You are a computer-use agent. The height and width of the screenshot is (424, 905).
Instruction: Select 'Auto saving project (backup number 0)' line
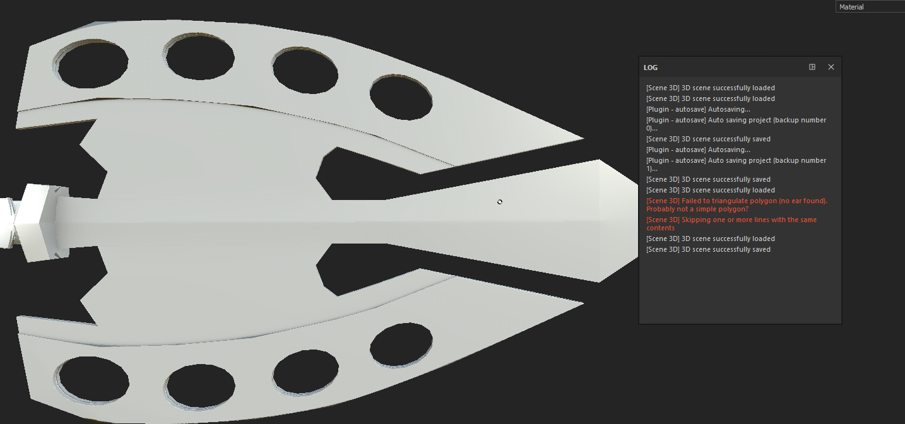point(736,124)
